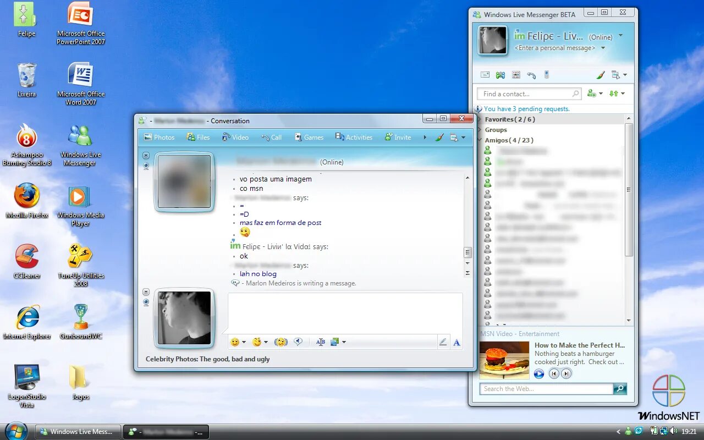Open Activities in conversation toolbar
Viewport: 704px width, 440px height.
(x=354, y=137)
